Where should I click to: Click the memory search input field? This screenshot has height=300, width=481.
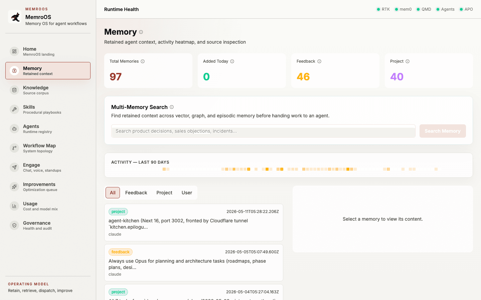point(263,131)
